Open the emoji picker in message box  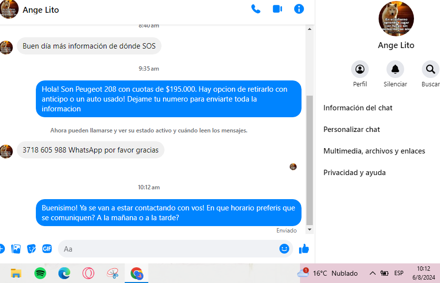pyautogui.click(x=284, y=249)
